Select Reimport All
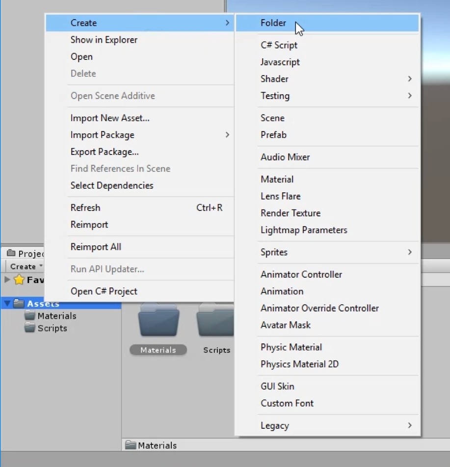The width and height of the screenshot is (450, 467). pyautogui.click(x=140, y=247)
